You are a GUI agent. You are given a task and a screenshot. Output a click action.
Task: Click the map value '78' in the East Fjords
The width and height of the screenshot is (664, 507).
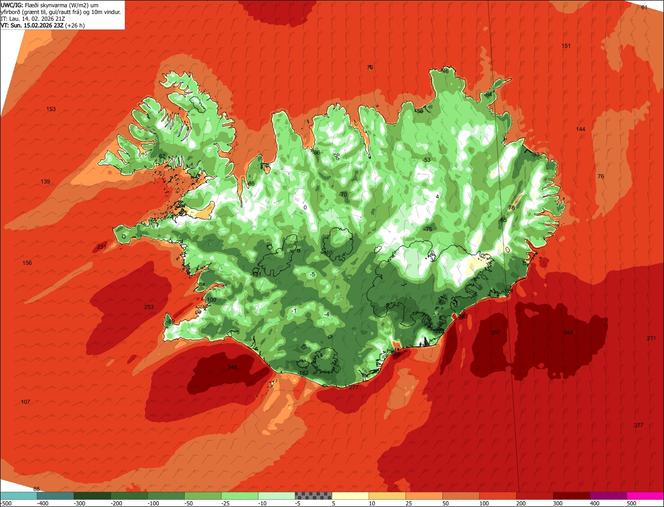[511, 207]
